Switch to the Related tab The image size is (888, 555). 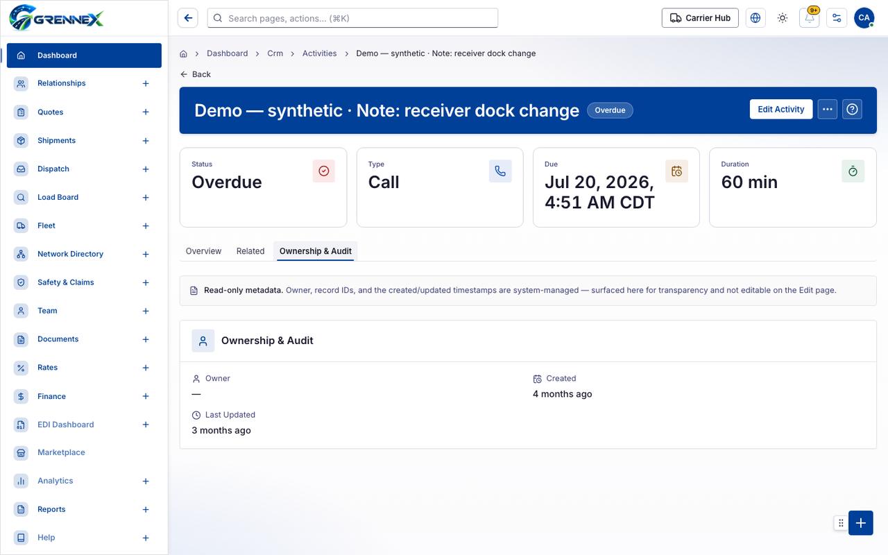pos(250,251)
